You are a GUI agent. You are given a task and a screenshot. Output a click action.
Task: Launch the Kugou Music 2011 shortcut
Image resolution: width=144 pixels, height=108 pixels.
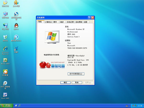coord(16,38)
